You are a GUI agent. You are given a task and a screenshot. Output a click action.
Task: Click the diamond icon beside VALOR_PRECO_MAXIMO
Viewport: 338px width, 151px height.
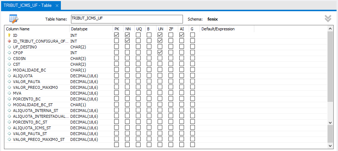pos(9,87)
